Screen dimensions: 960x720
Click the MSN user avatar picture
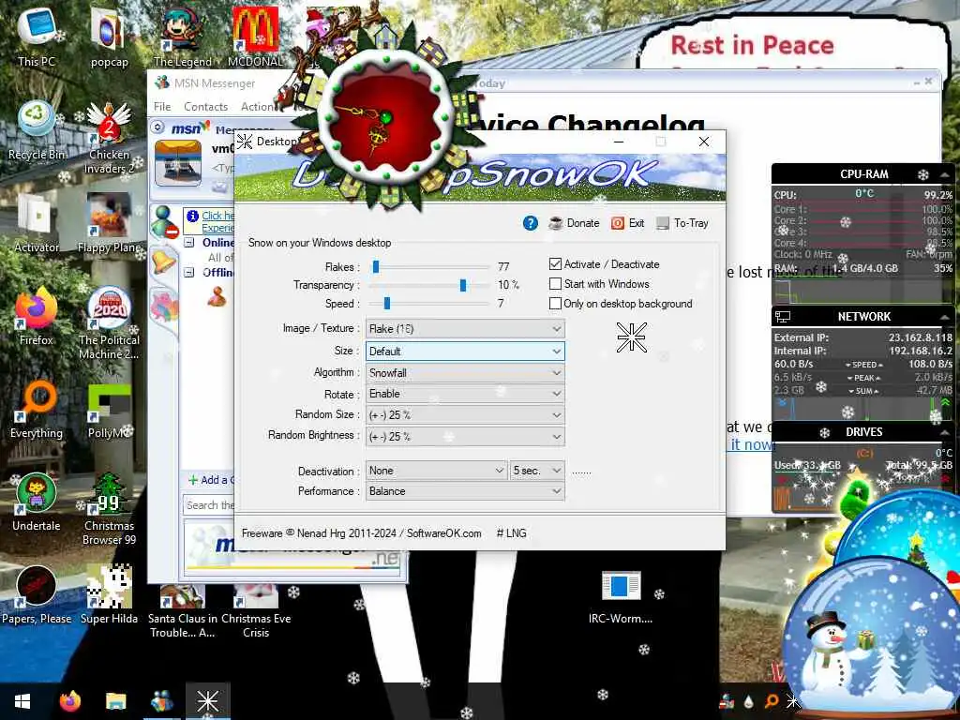[x=178, y=163]
